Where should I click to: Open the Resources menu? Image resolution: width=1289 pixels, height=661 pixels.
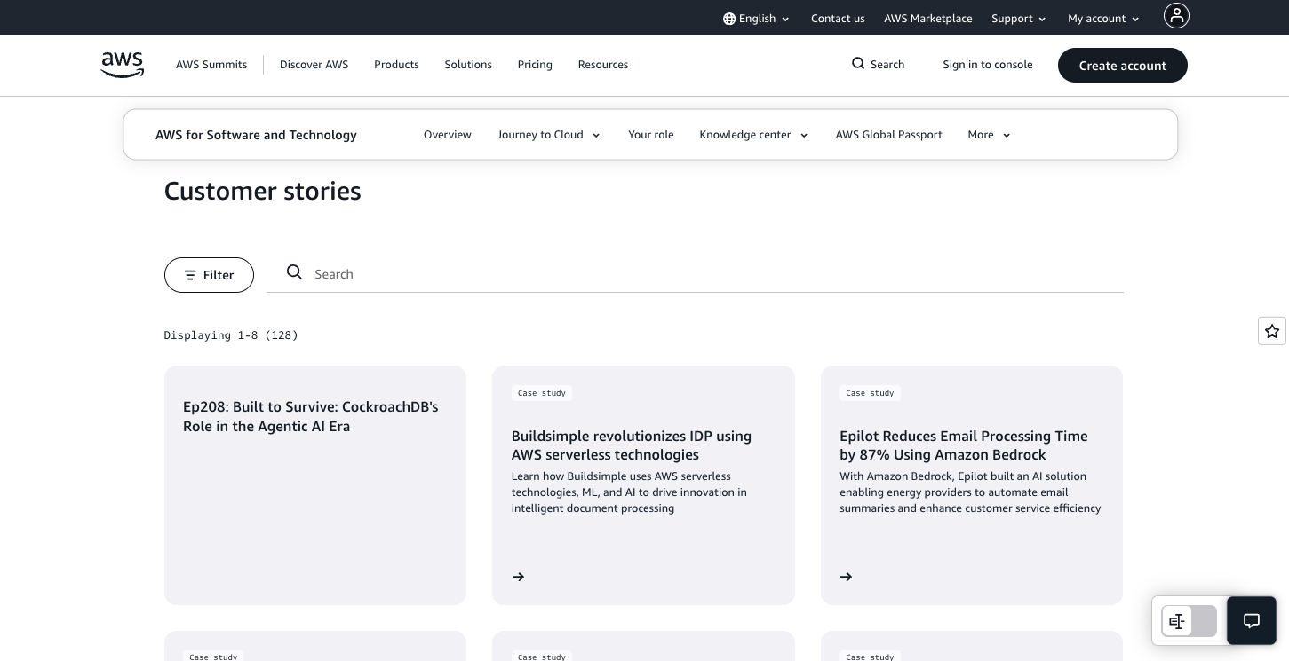click(x=603, y=65)
